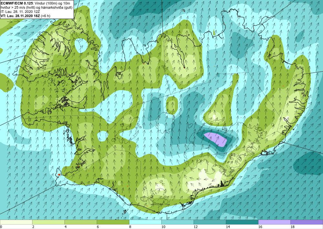The height and width of the screenshot is (229, 323).
Task: Pick the 4–6 m/s green legend swatch
Action: coord(81,222)
